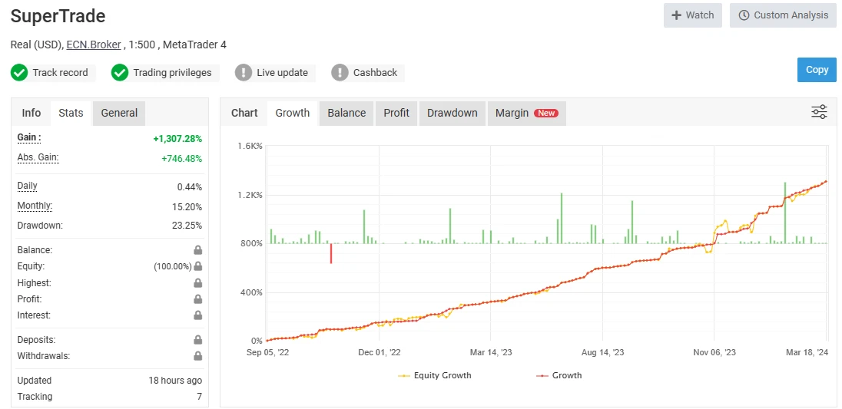
Task: Click the red negative bar on chart
Action: [331, 253]
